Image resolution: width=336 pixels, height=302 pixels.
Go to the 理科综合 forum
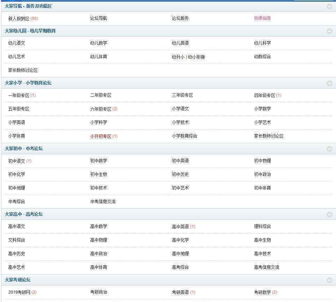point(262,227)
